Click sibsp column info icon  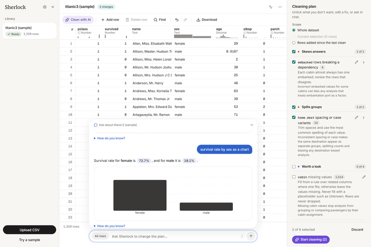245,33
